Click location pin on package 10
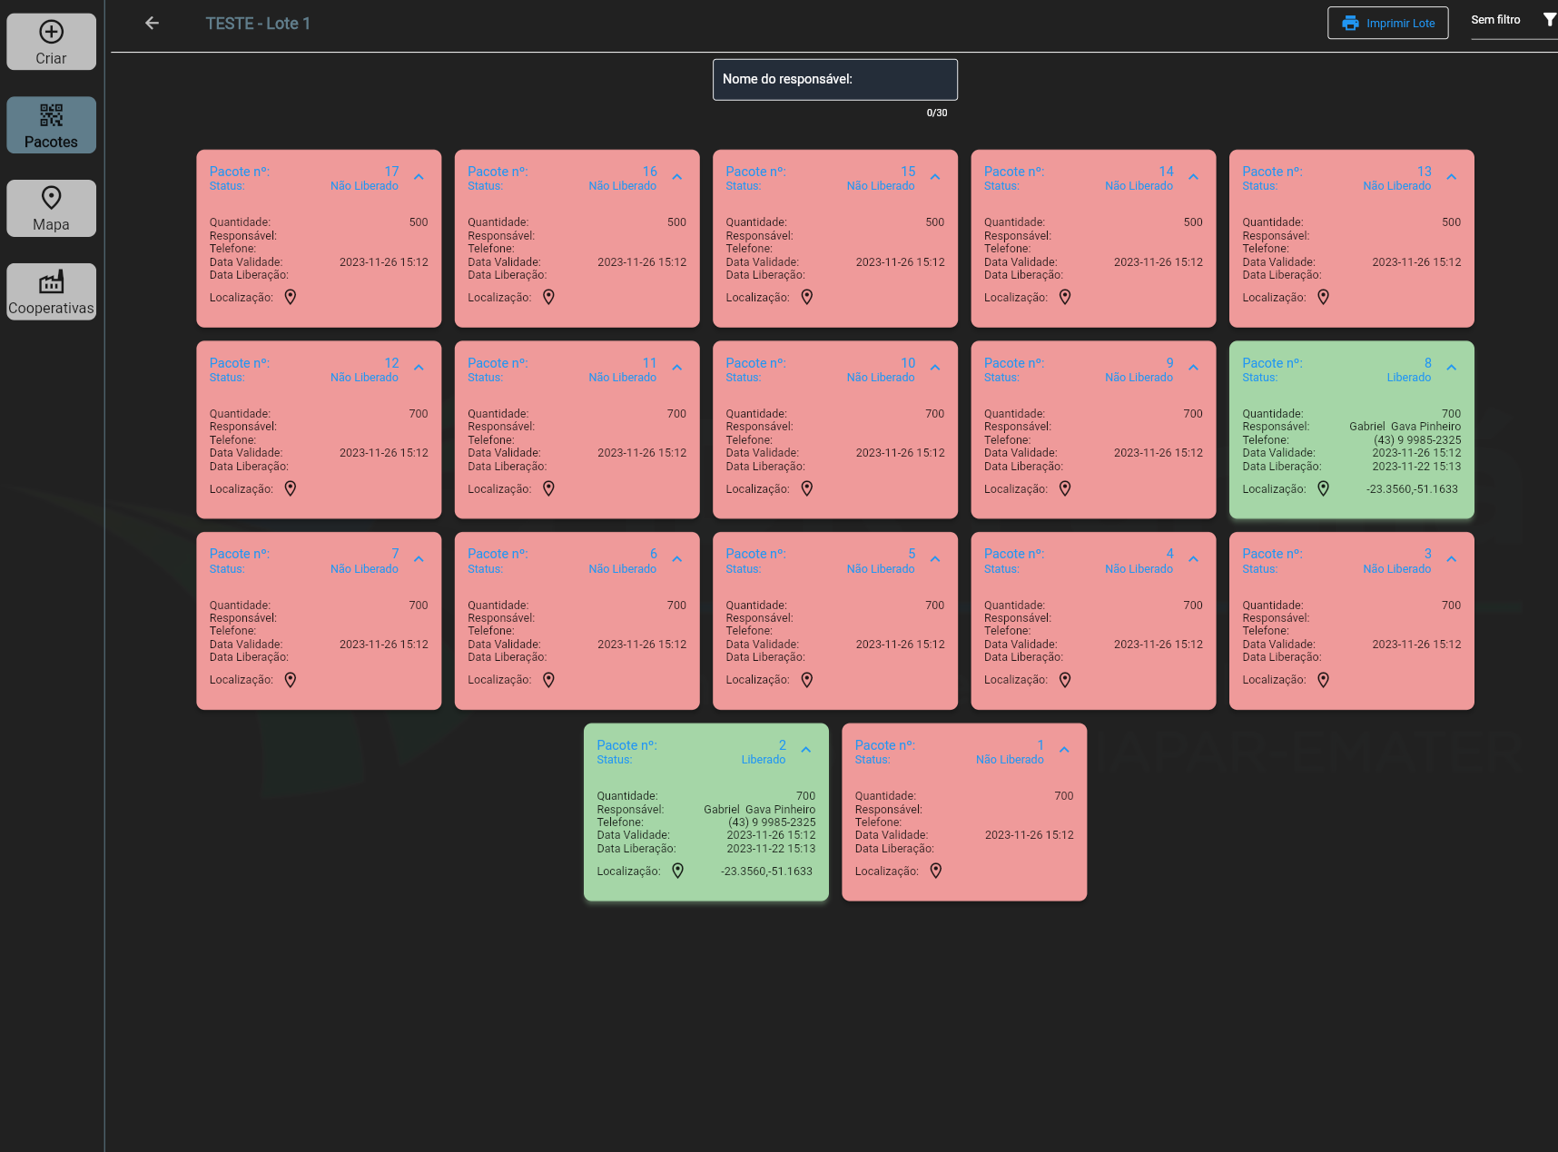1558x1152 pixels. click(x=806, y=488)
